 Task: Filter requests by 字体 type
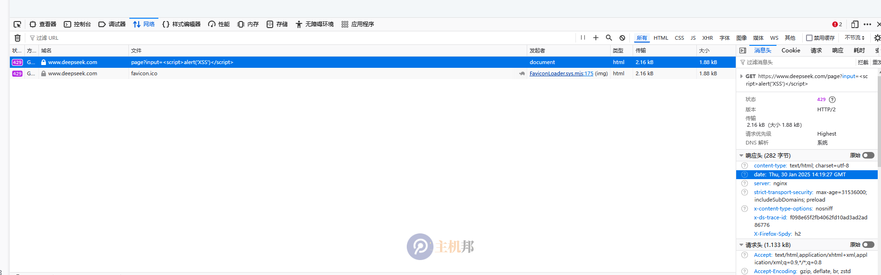pyautogui.click(x=724, y=38)
